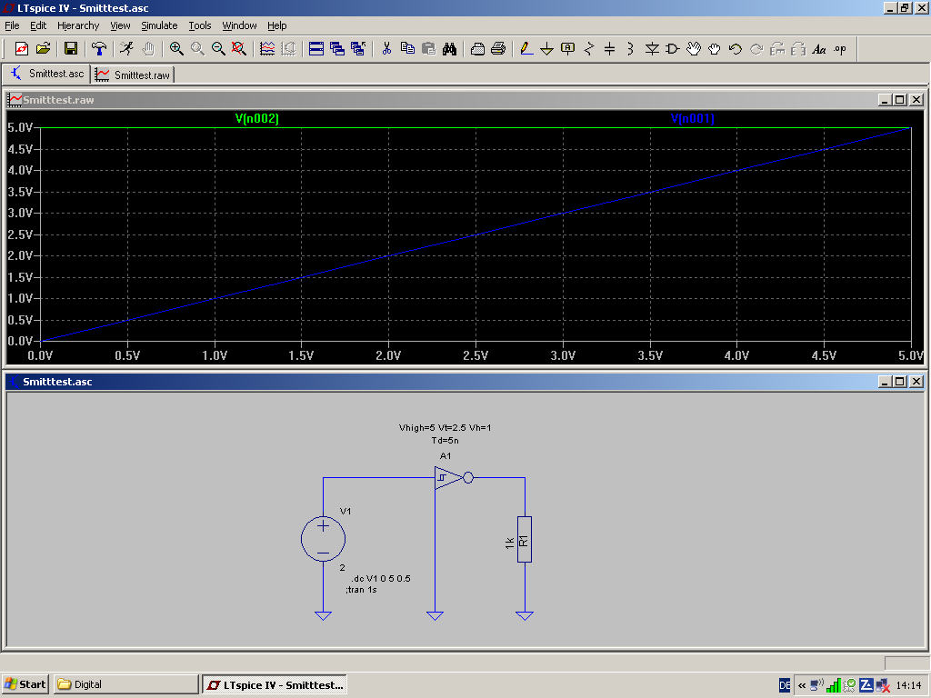Screen dimensions: 931x698
Task: Click the V(n002) trace label
Action: pos(257,118)
